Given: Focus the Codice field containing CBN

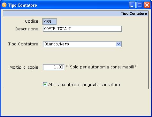Looking at the screenshot, I should click(50, 22).
